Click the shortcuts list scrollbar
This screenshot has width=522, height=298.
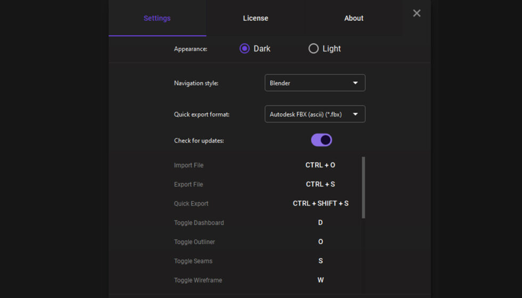point(363,187)
